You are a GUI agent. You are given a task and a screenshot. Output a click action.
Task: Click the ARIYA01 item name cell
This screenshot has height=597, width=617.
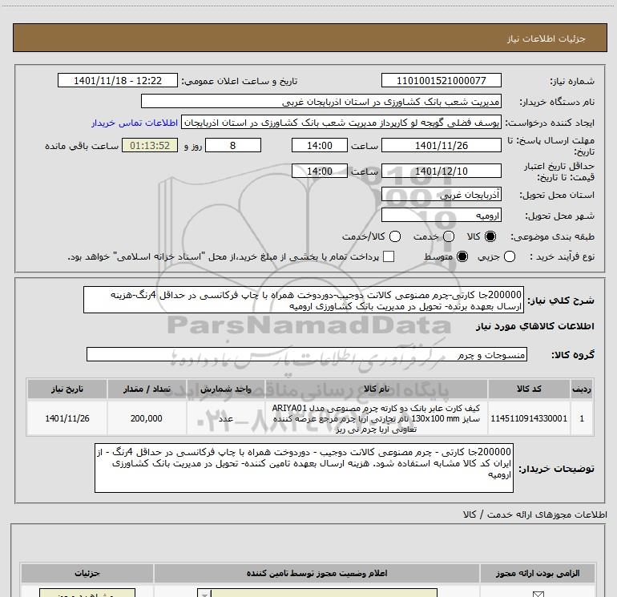click(x=376, y=418)
